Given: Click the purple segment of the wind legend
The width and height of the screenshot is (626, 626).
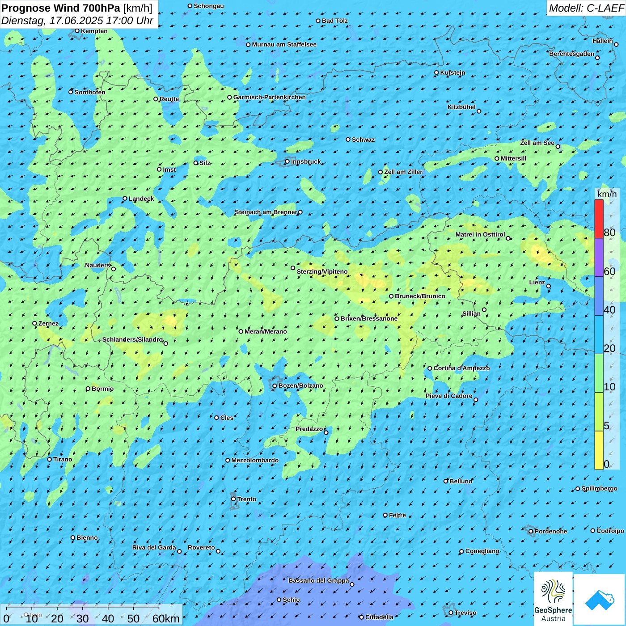Looking at the screenshot, I should click(599, 258).
